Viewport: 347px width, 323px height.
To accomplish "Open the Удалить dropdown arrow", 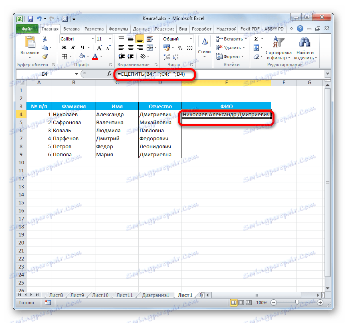I will 244,48.
